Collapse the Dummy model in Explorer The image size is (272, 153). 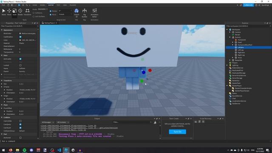tap(230, 37)
